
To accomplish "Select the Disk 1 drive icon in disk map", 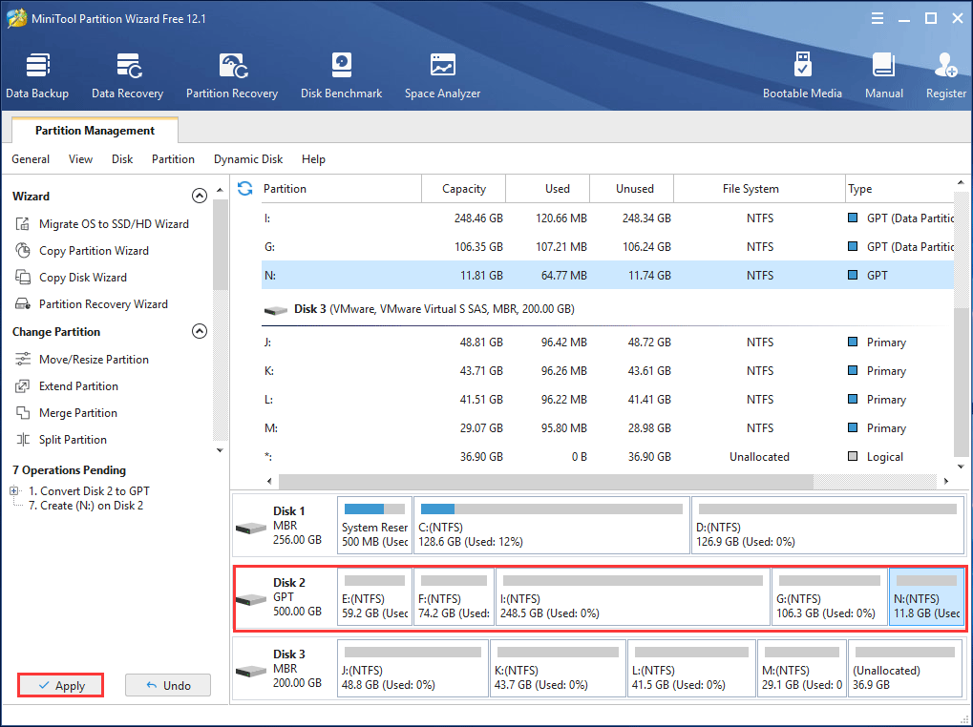I will [251, 528].
